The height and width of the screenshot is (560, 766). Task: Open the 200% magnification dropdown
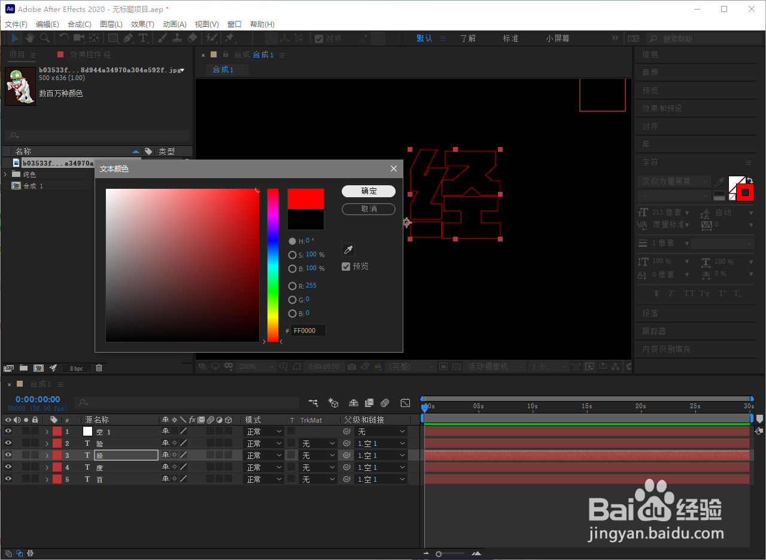[x=257, y=366]
